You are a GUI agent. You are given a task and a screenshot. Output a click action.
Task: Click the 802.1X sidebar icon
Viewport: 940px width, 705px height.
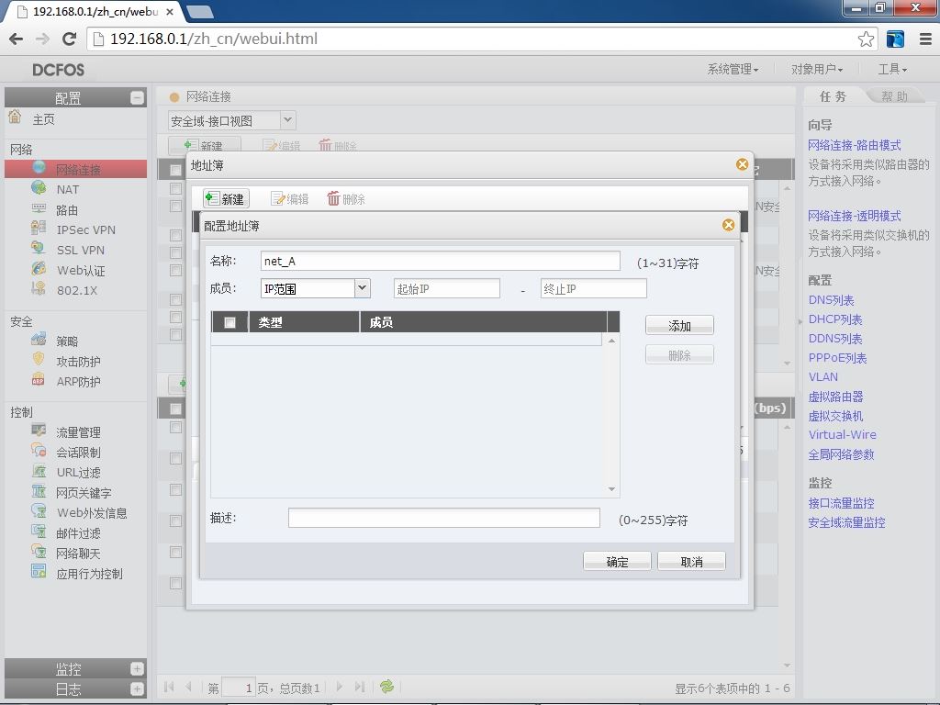[x=39, y=289]
